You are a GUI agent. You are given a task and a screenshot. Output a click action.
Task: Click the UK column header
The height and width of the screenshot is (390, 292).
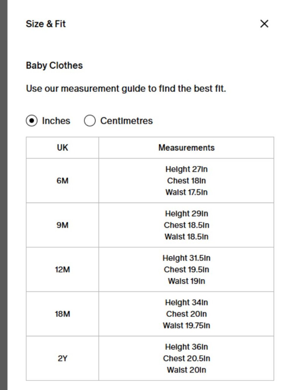coord(62,148)
